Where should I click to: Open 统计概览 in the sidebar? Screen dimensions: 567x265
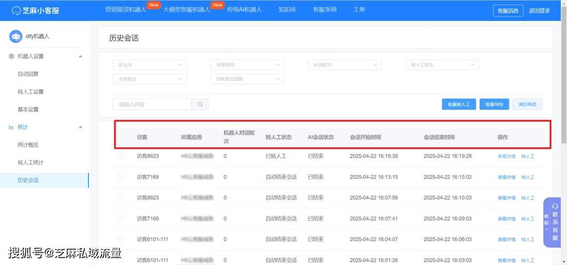coord(28,145)
